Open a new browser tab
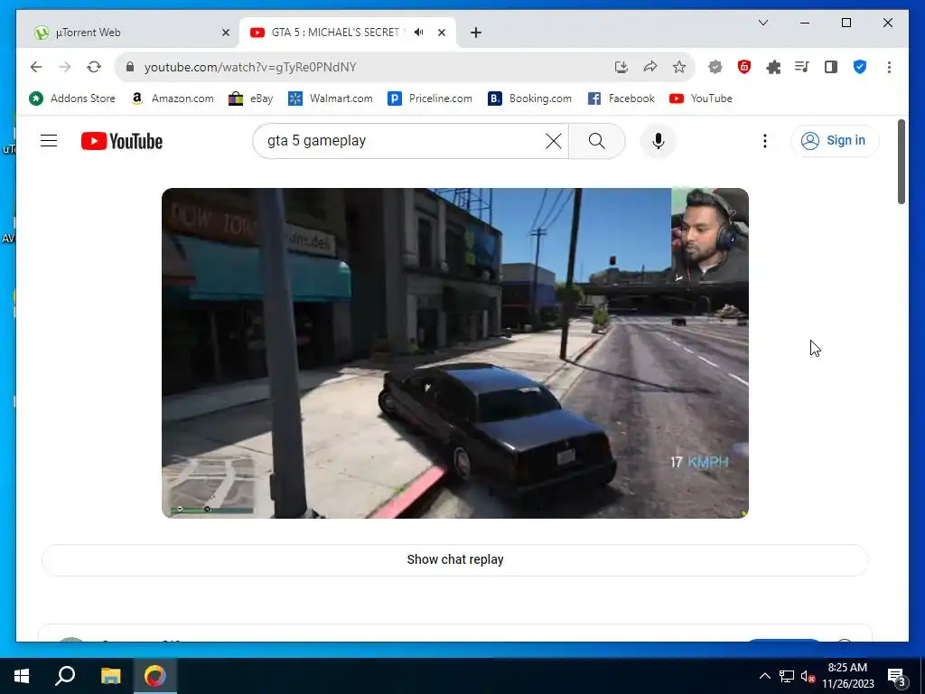The width and height of the screenshot is (925, 694). (x=475, y=33)
